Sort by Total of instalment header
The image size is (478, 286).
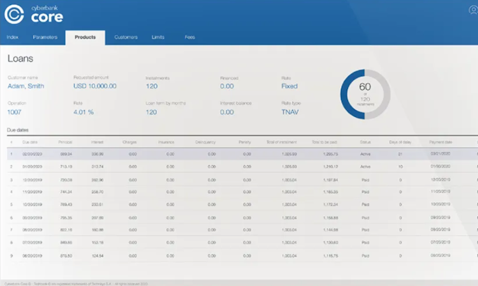[281, 142]
